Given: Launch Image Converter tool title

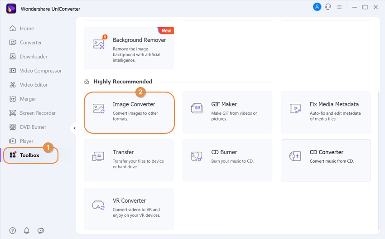Looking at the screenshot, I should coord(134,104).
